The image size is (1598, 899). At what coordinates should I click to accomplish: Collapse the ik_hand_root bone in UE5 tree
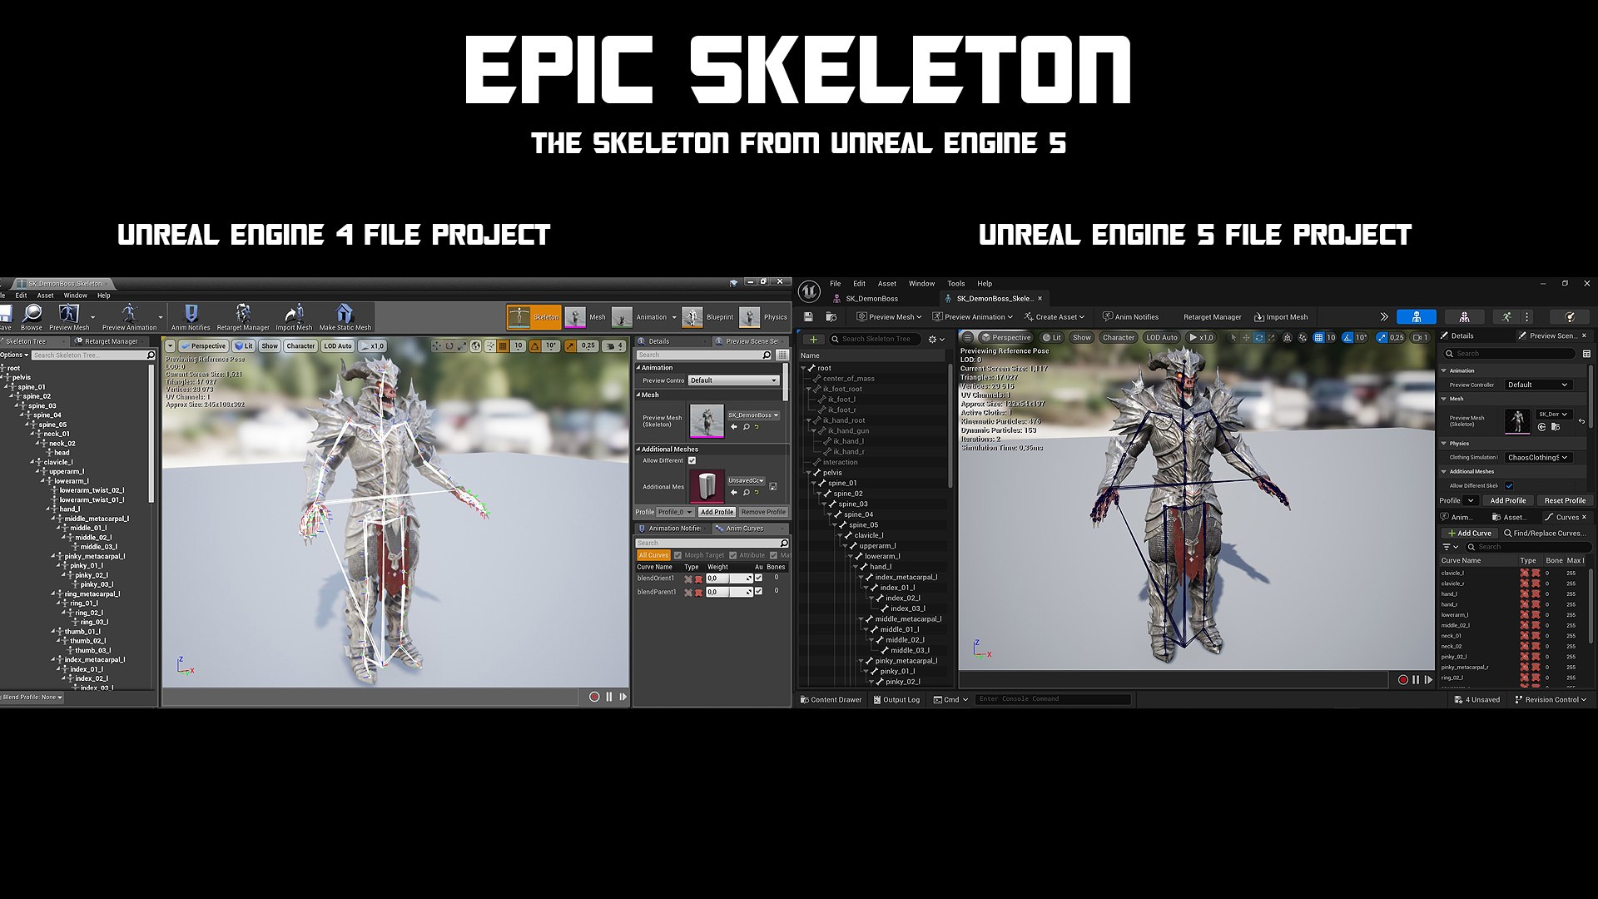coord(809,420)
